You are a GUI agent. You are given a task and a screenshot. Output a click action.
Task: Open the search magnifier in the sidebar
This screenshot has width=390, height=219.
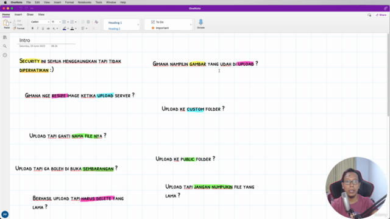tap(5, 46)
